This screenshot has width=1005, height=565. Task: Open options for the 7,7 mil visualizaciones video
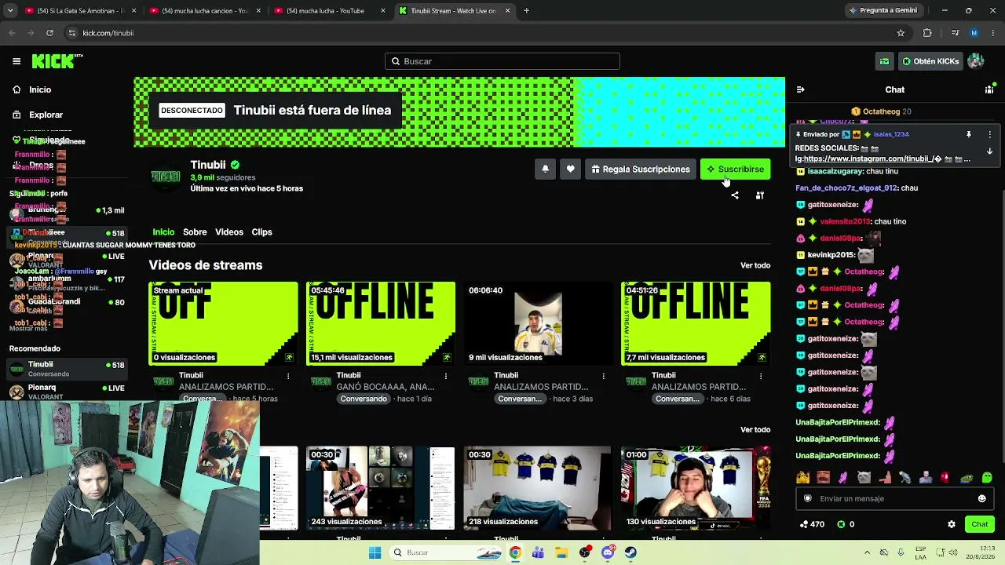pos(761,376)
